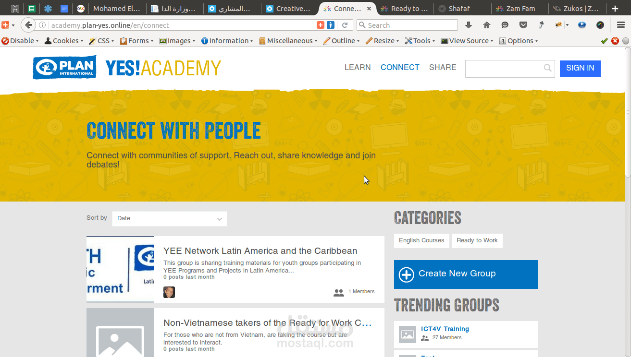Open the pinned OLX tab
The image size is (631, 357).
point(80,9)
